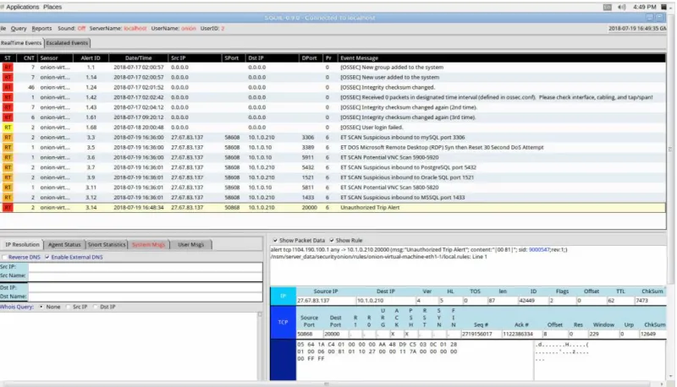Screen dimensions: 677x387
Task: Open rule sid 9000547 link
Action: click(539, 249)
